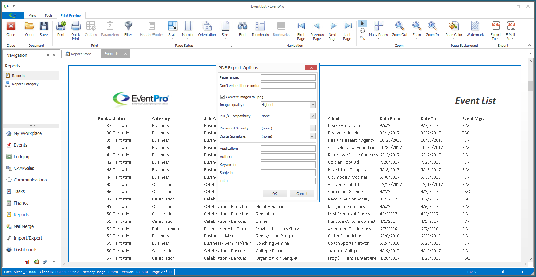Pin the Navigation panel
This screenshot has width=536, height=277.
point(48,55)
